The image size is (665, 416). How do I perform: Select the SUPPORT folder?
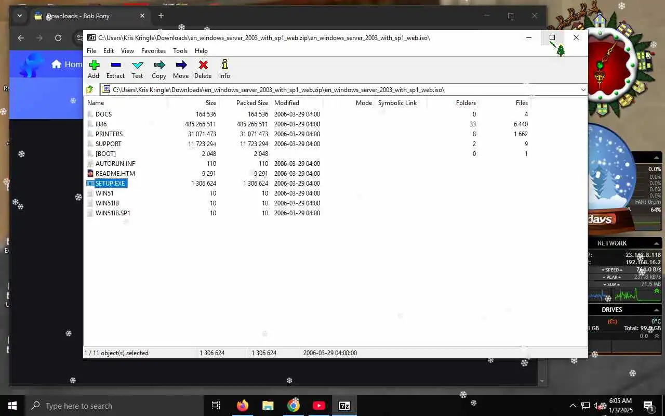108,144
